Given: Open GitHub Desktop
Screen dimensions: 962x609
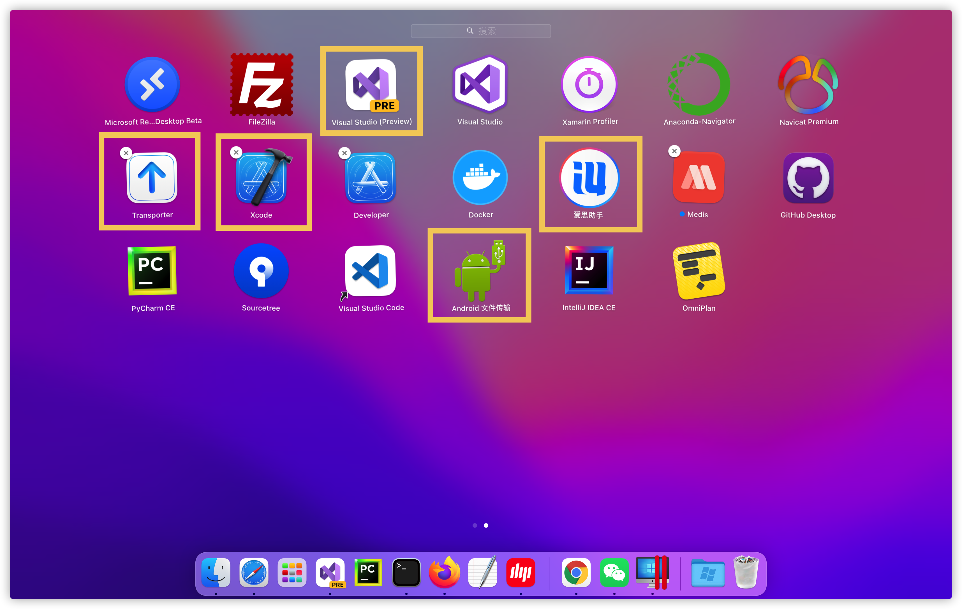Looking at the screenshot, I should tap(808, 178).
